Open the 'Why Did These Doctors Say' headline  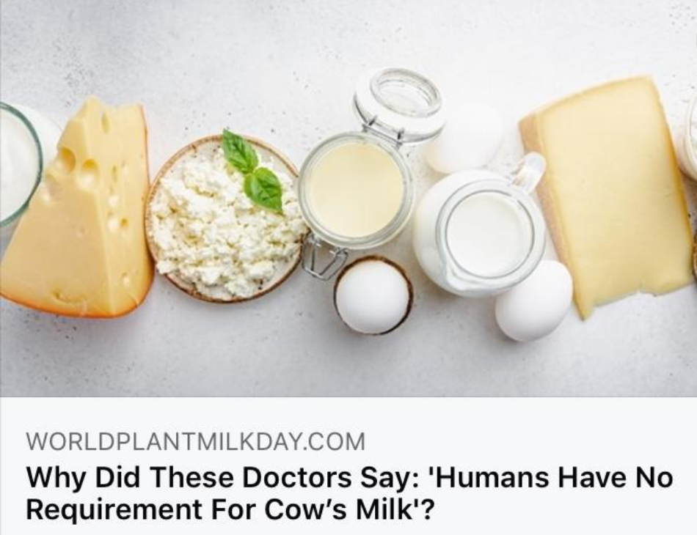click(x=349, y=492)
